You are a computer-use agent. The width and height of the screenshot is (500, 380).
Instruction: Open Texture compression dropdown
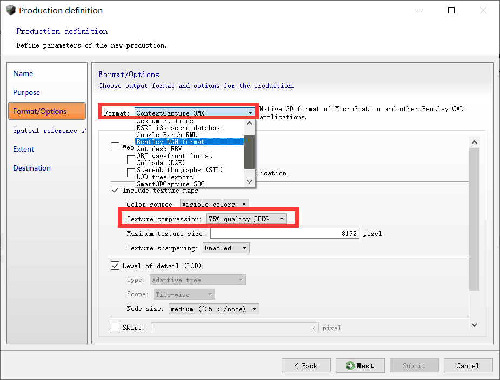click(x=246, y=219)
